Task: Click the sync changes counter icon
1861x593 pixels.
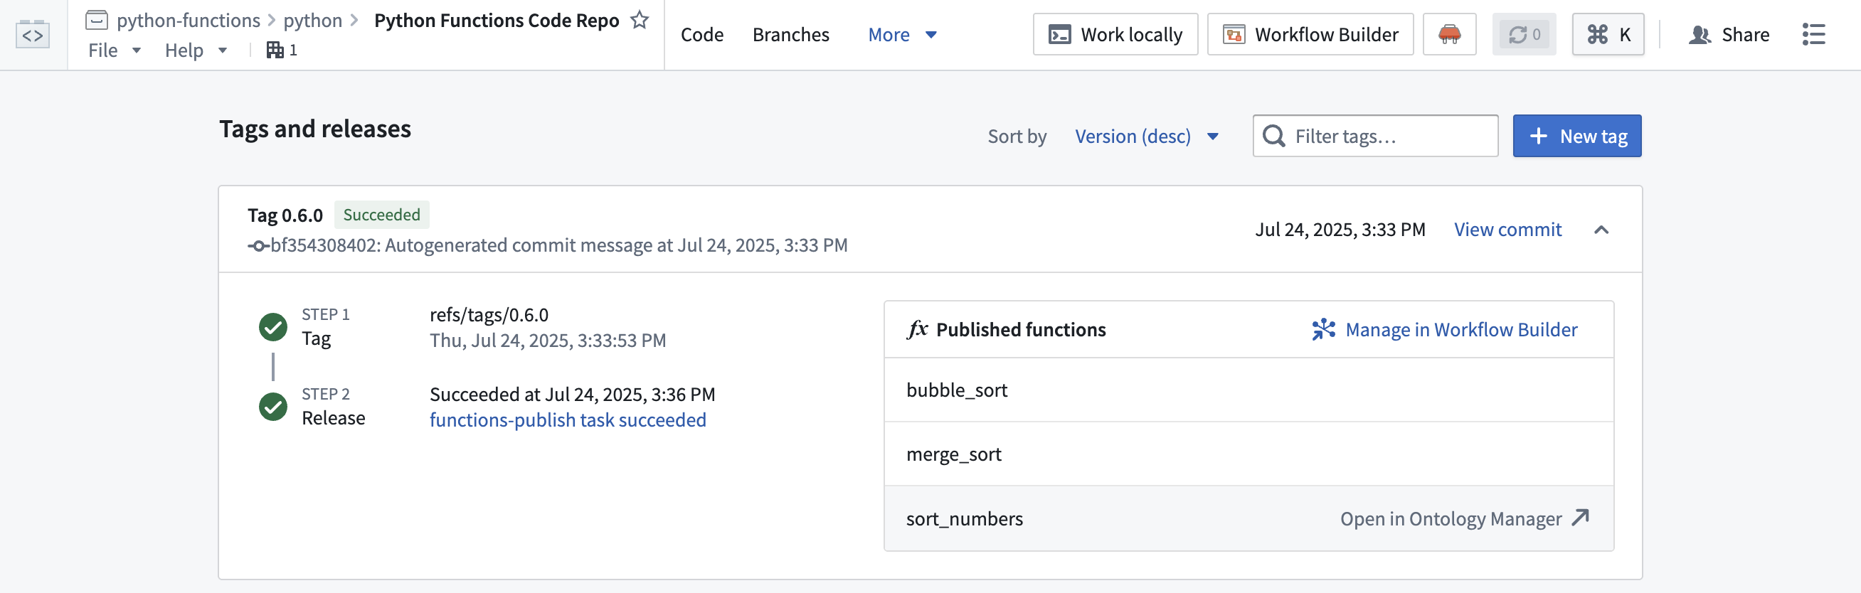Action: point(1525,34)
